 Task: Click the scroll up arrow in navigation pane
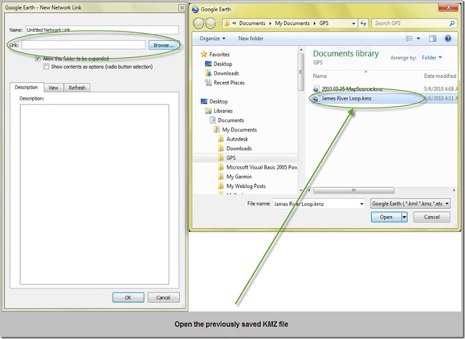click(x=301, y=50)
